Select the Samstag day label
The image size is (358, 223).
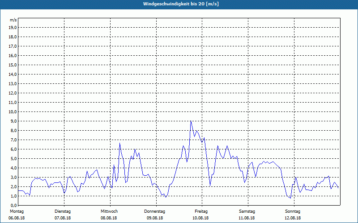(x=247, y=211)
